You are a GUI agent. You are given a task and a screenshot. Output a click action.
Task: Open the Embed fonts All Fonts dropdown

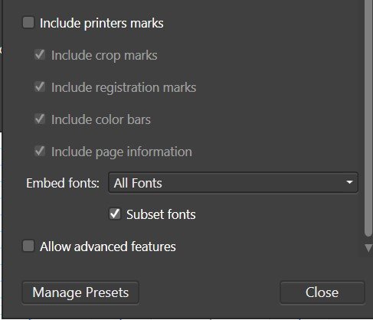tap(234, 183)
